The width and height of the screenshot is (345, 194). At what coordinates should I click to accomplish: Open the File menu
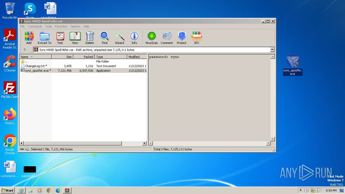click(22, 26)
